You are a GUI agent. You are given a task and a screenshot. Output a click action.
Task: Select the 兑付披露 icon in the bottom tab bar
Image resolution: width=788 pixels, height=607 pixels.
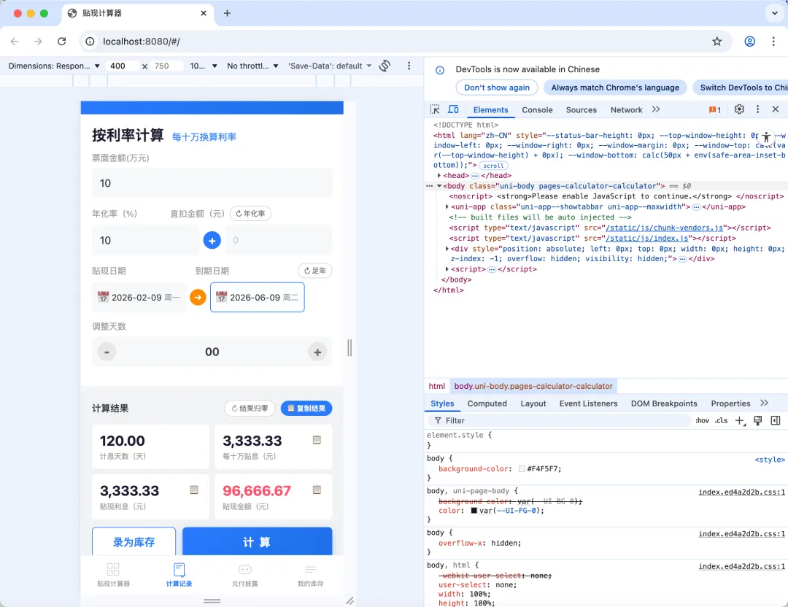[x=244, y=569]
